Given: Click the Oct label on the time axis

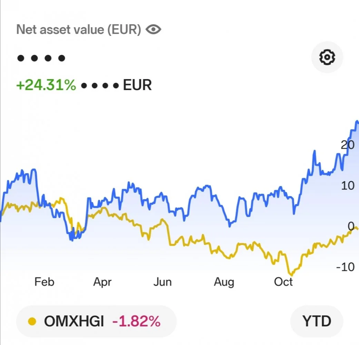Looking at the screenshot, I should point(283,282).
